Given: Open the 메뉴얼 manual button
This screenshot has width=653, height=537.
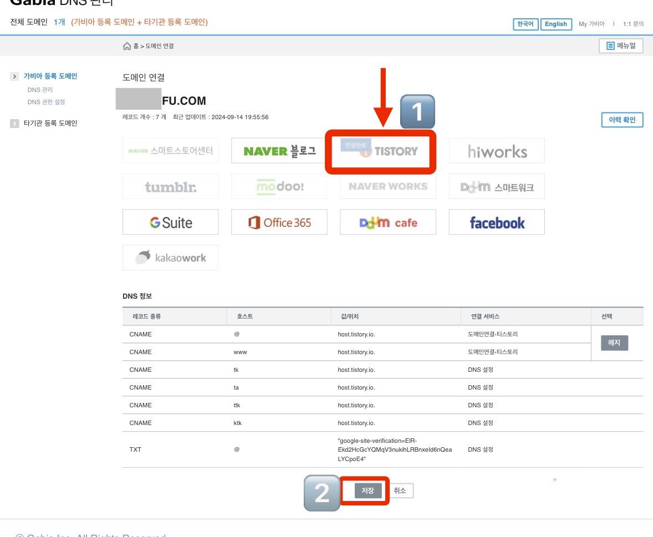Looking at the screenshot, I should tap(621, 46).
